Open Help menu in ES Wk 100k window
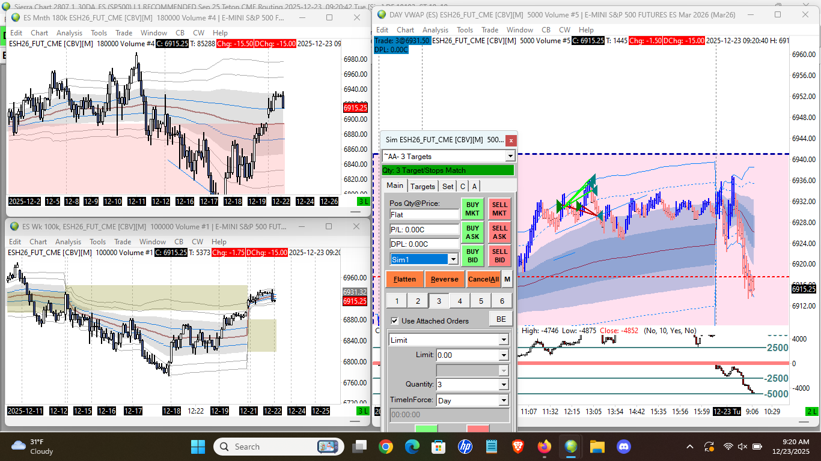Image resolution: width=821 pixels, height=461 pixels. click(x=220, y=242)
